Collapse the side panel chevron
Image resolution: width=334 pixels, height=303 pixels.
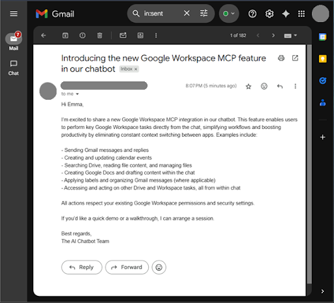coord(323,291)
